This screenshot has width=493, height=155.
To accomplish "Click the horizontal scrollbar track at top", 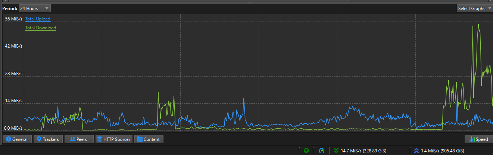I will tap(149, 1).
